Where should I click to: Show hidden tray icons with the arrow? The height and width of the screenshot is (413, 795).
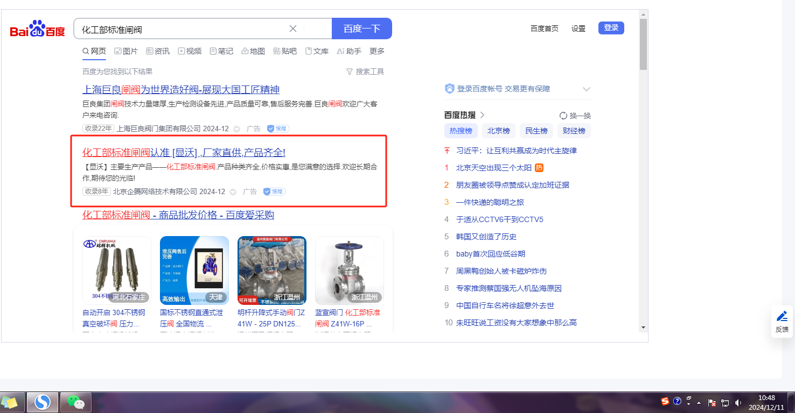[699, 402]
